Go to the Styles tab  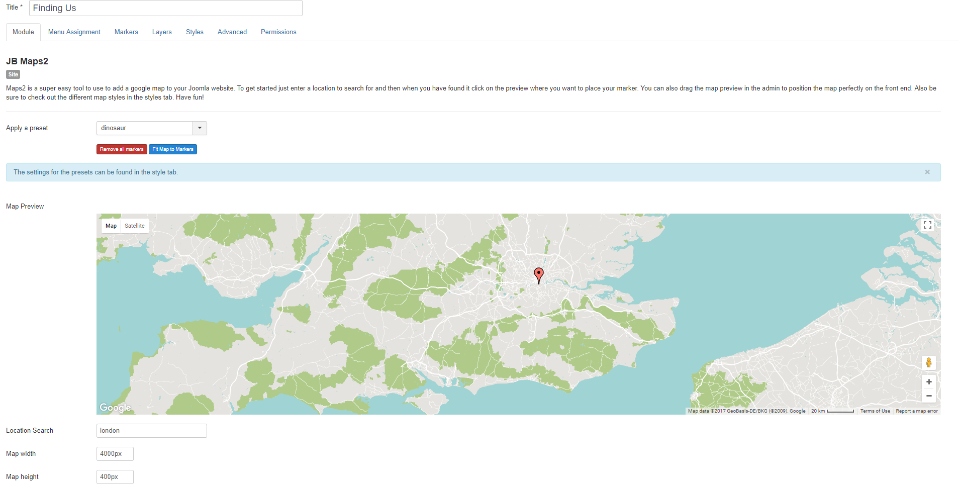tap(195, 32)
